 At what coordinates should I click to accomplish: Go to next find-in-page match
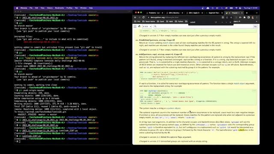tap(226, 22)
